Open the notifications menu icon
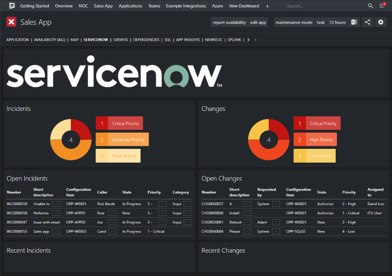This screenshot has width=392, height=276. (382, 5)
